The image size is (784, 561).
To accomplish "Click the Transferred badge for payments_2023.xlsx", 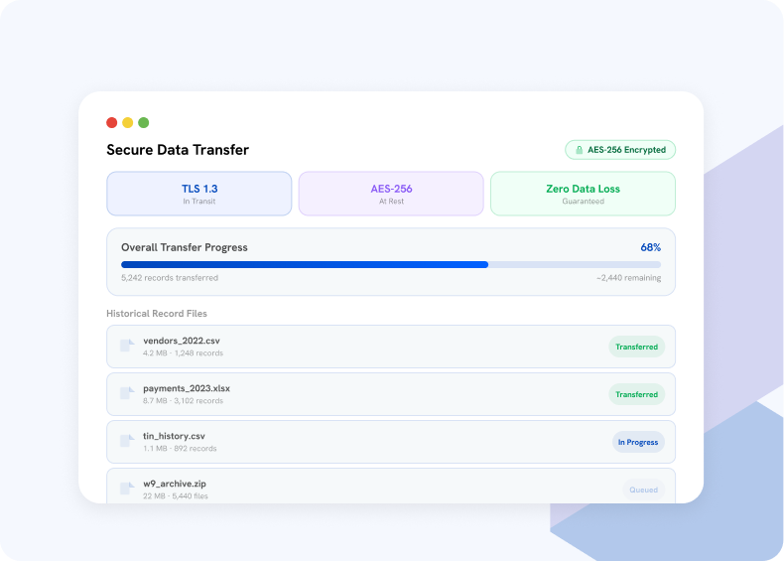I will pos(636,394).
